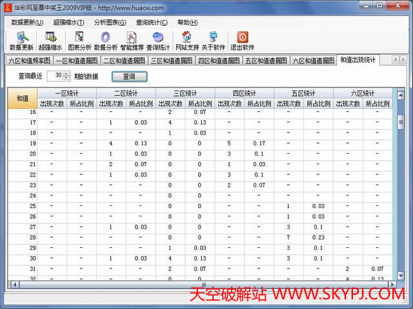Expand the 分析图表 menu
The image size is (413, 309).
[110, 22]
